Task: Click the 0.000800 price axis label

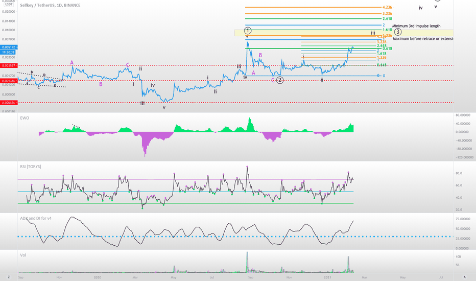Action: click(x=8, y=95)
